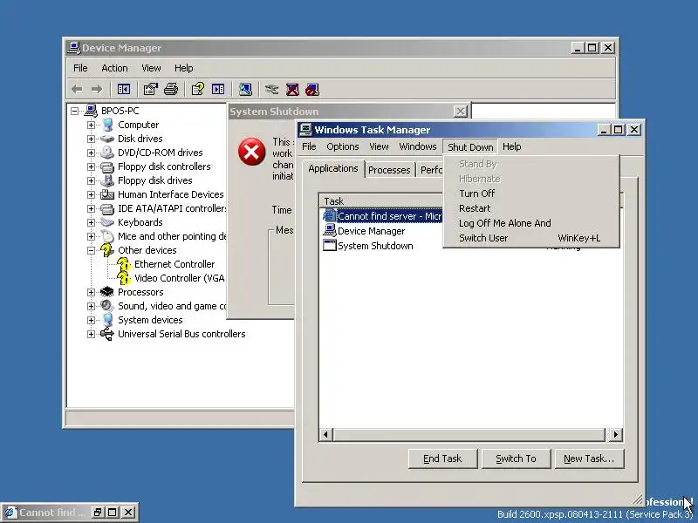This screenshot has width=698, height=523.
Task: Toggle action pane icon in Device Manager toolbar
Action: coord(218,90)
